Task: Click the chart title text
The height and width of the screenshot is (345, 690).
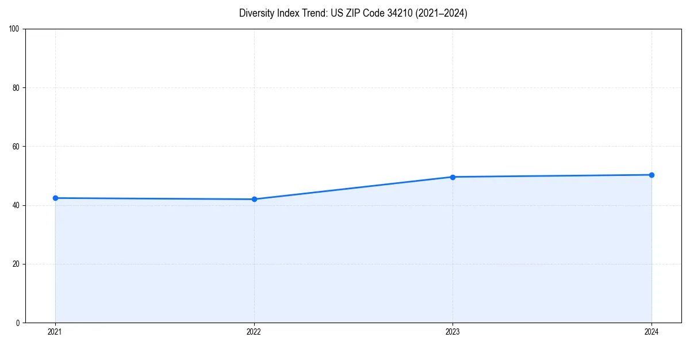Action: tap(353, 13)
